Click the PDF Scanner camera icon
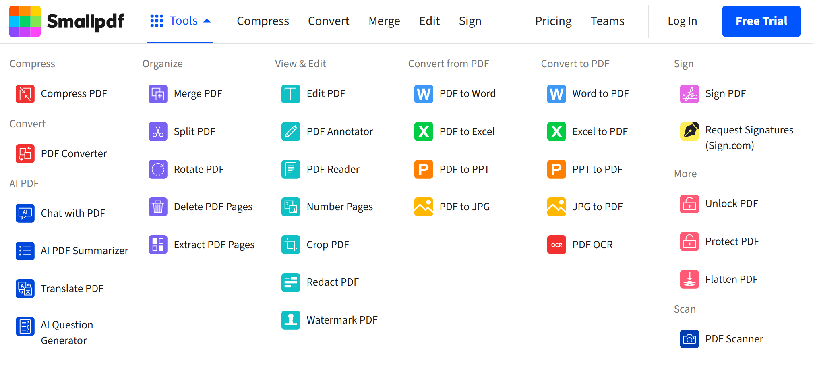 [689, 339]
